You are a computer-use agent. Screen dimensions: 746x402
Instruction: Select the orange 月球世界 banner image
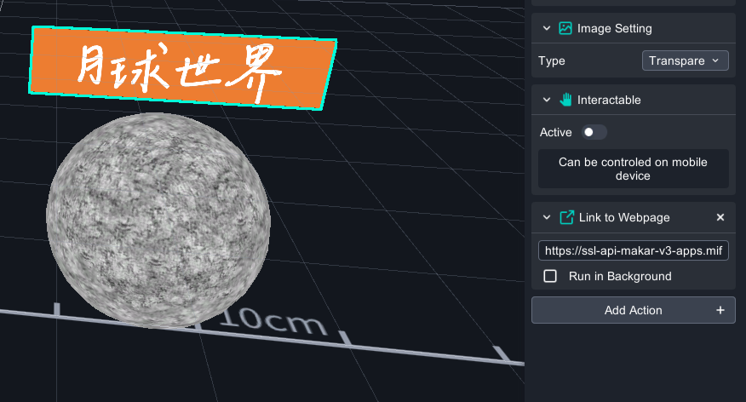coord(182,69)
